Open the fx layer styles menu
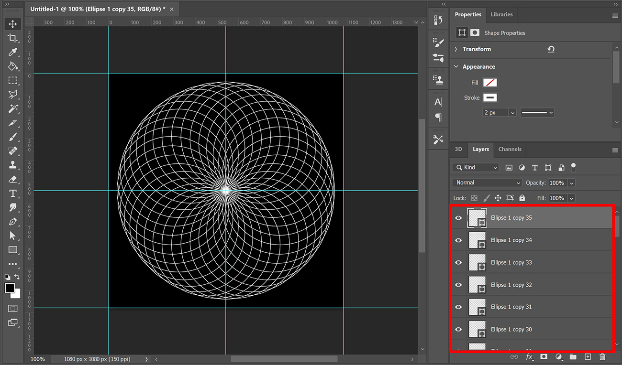Viewport: 622px width, 365px height. pyautogui.click(x=529, y=356)
